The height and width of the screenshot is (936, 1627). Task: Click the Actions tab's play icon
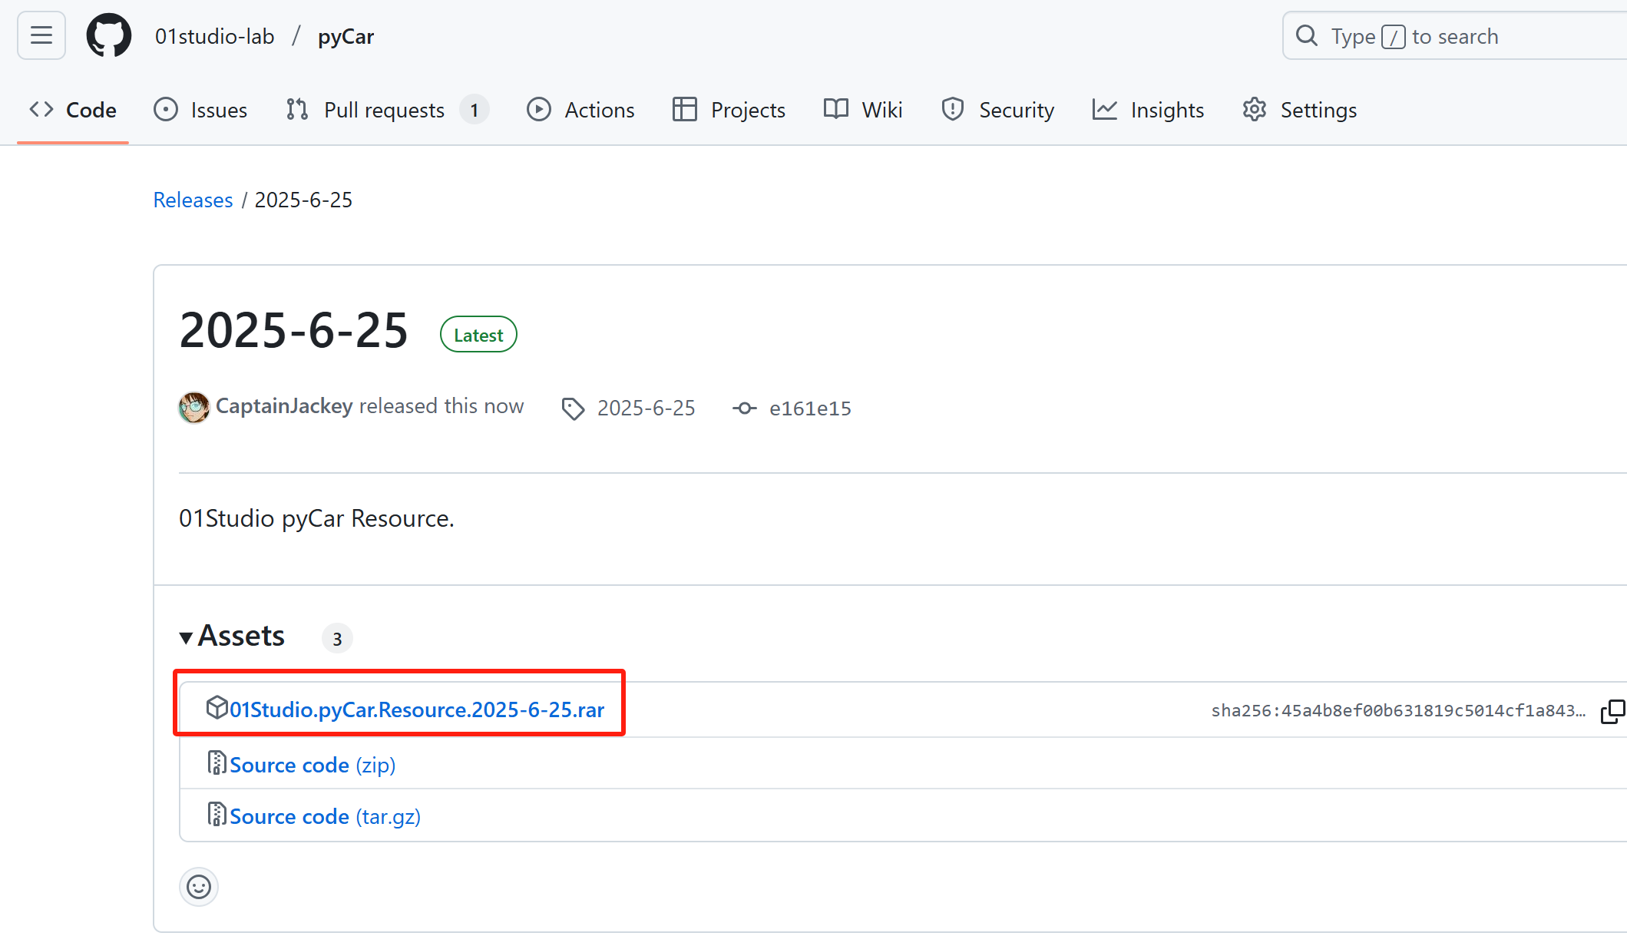coord(539,110)
